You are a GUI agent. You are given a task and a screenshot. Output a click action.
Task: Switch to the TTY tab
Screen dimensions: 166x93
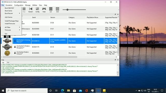pyautogui.click(x=8, y=63)
